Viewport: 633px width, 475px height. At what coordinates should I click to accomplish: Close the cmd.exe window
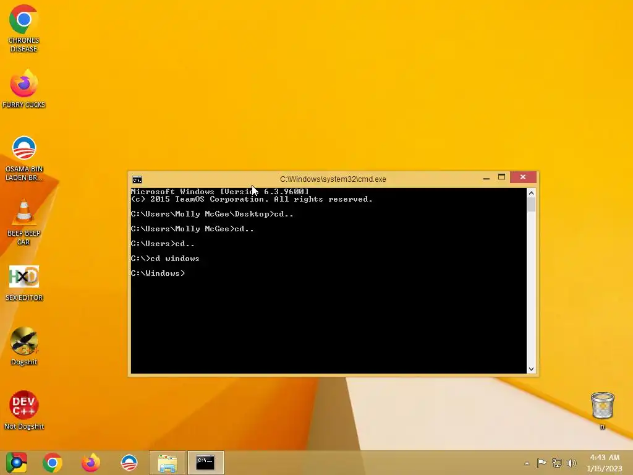pyautogui.click(x=523, y=177)
